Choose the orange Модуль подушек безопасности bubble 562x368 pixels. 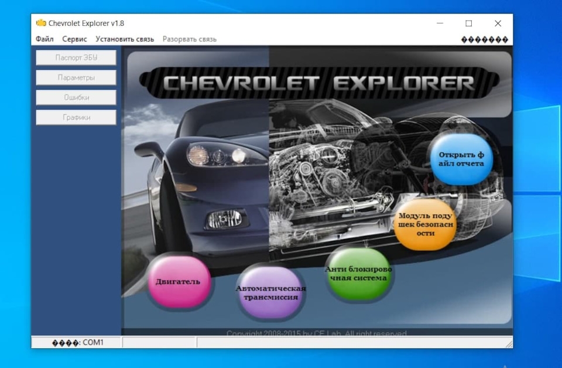click(x=426, y=224)
